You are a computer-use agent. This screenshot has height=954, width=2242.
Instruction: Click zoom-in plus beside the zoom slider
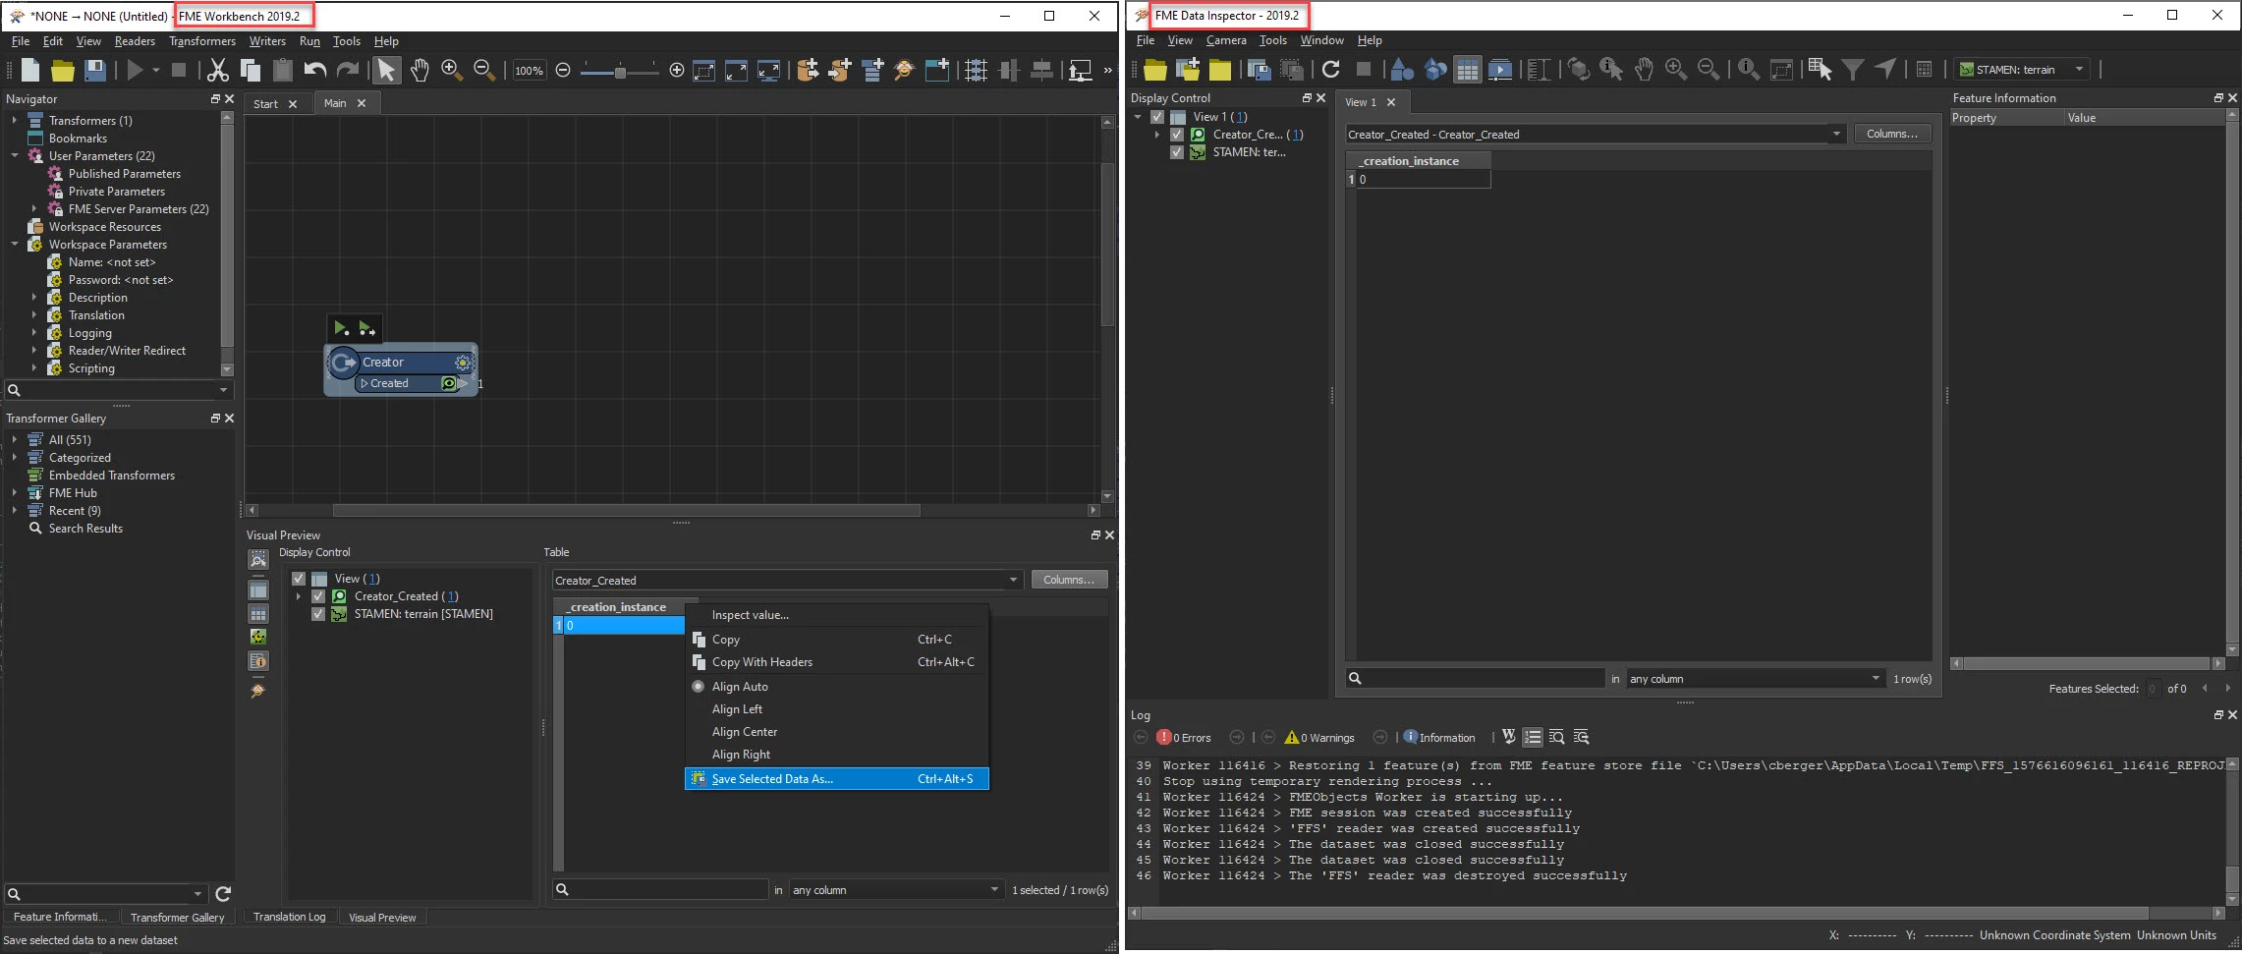(x=677, y=70)
